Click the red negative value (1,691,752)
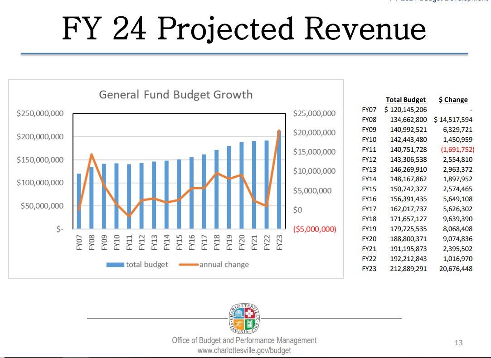Screen dimensions: 491x358 pyautogui.click(x=457, y=150)
